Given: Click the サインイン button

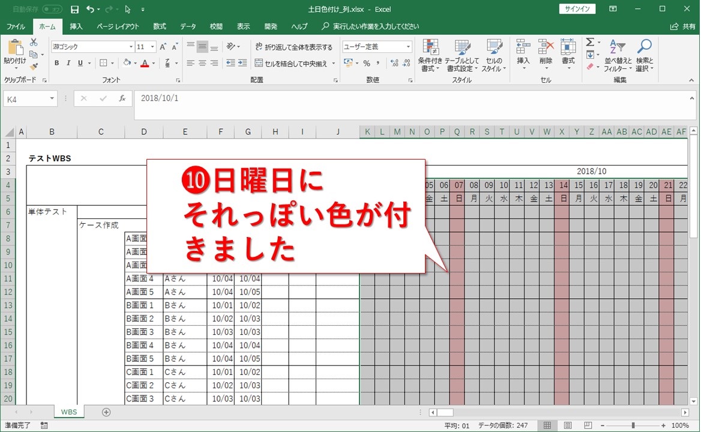Looking at the screenshot, I should point(576,9).
